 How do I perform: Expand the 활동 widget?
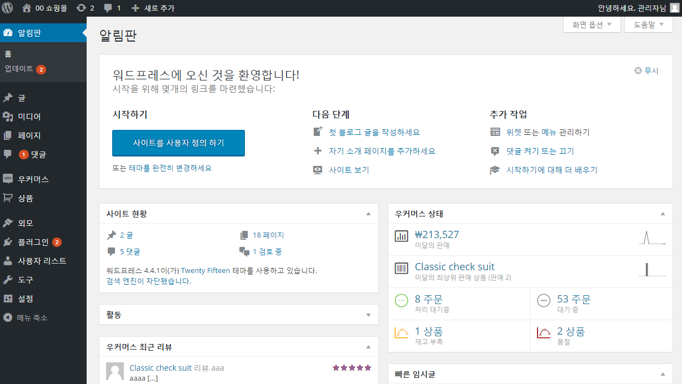coord(368,315)
